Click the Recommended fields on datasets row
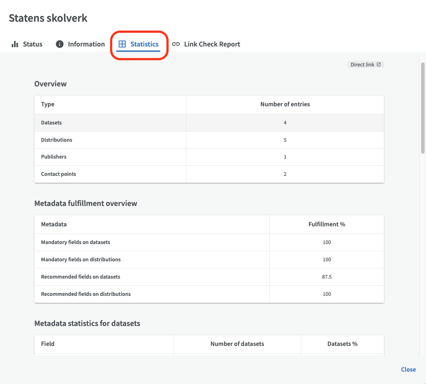Viewport: 426px width, 384px height. pos(209,277)
